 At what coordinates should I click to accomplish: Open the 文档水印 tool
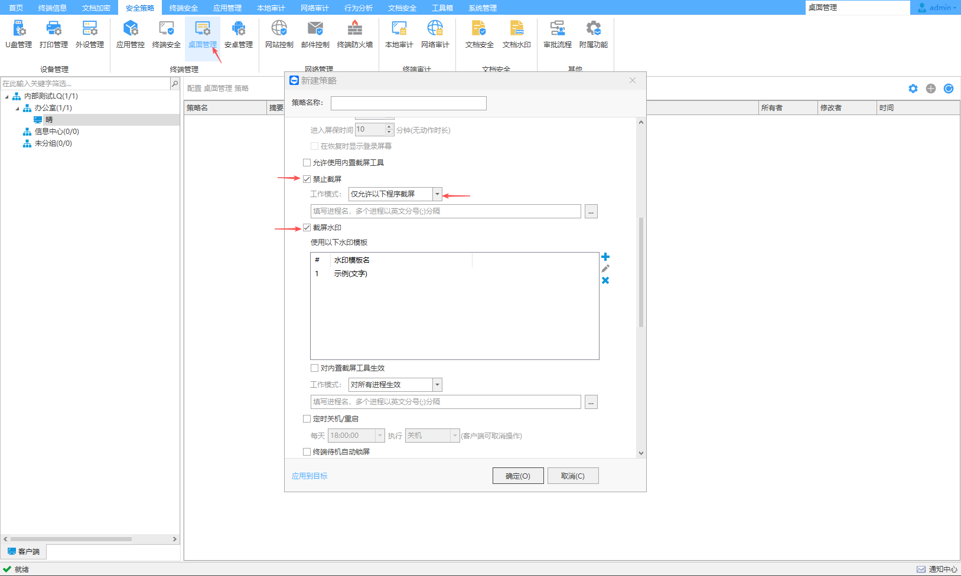[516, 34]
